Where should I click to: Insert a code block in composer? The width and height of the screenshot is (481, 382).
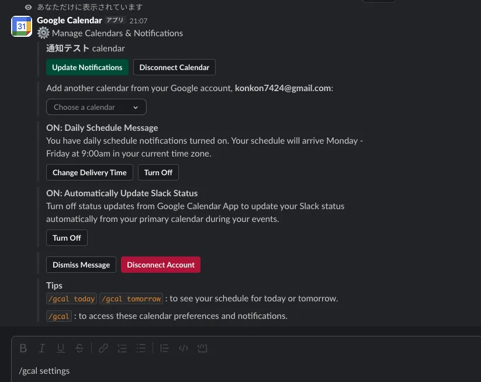click(x=202, y=348)
